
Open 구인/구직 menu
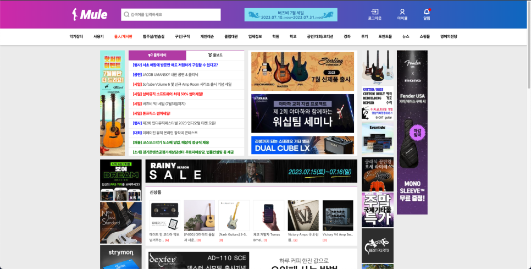(182, 37)
